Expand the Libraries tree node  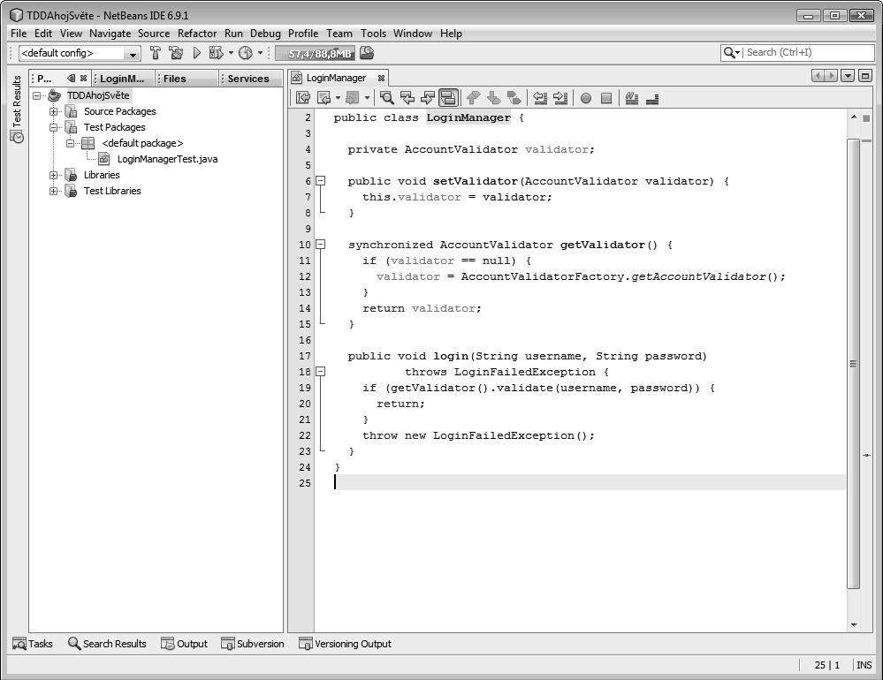point(54,175)
